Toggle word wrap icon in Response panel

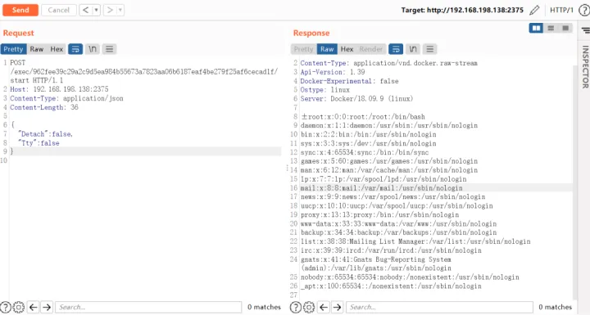396,49
